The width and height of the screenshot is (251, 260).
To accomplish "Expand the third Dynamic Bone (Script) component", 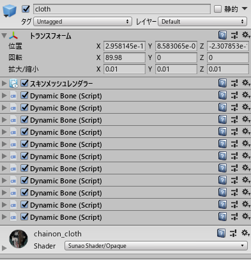I will (4, 119).
